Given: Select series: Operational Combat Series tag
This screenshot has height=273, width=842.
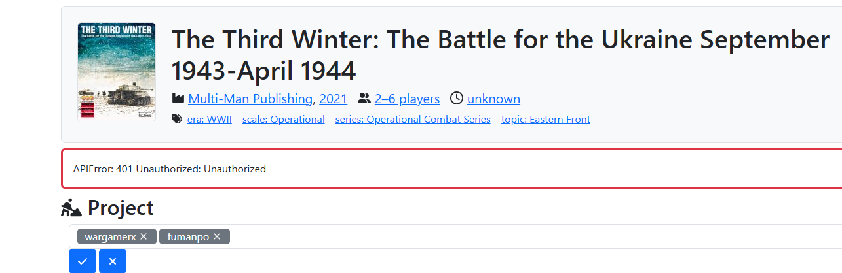Looking at the screenshot, I should pos(413,120).
